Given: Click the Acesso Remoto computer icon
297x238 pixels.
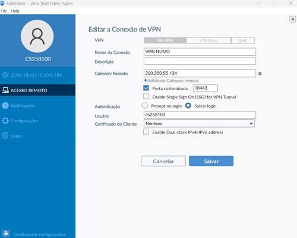Looking at the screenshot, I should click(x=5, y=90).
